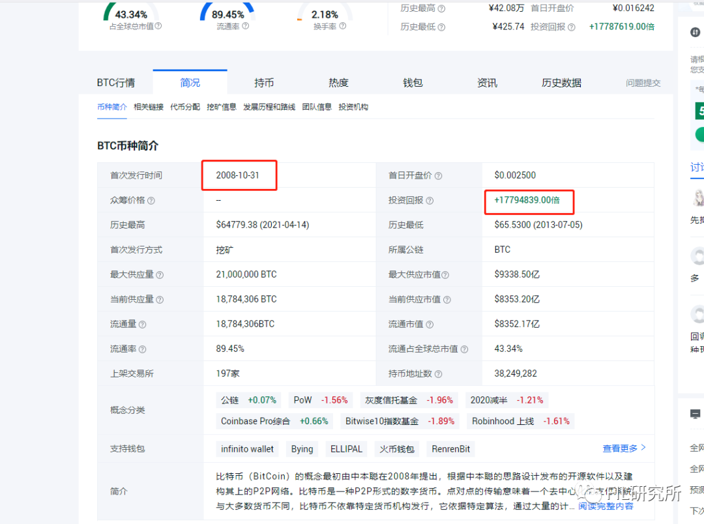Click help icon next to 流通市值
Screen dimensions: 704x524
pyautogui.click(x=430, y=324)
